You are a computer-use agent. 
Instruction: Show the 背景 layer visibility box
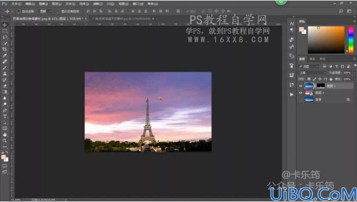point(300,99)
